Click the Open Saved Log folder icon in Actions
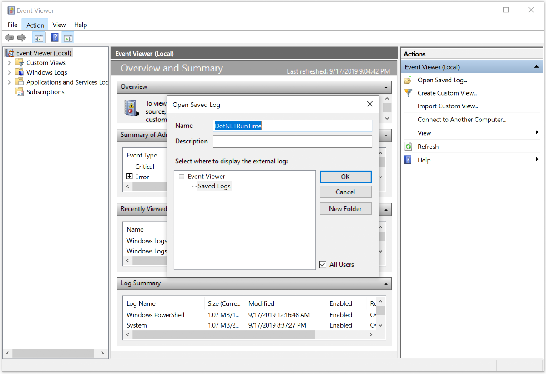Image resolution: width=546 pixels, height=374 pixels. click(409, 80)
